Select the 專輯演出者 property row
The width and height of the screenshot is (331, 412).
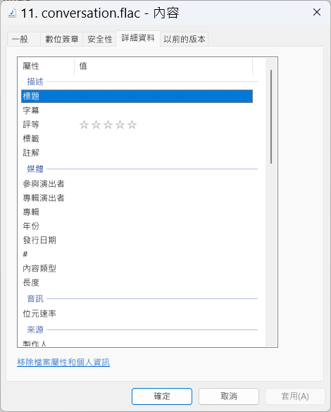click(137, 198)
